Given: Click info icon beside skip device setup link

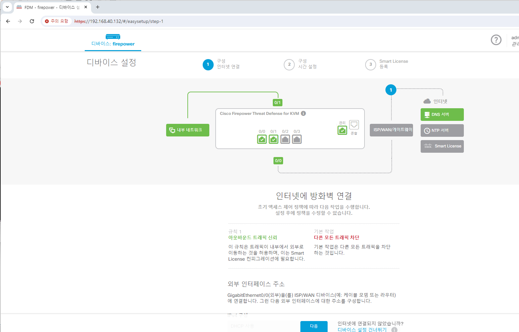Looking at the screenshot, I should (394, 330).
